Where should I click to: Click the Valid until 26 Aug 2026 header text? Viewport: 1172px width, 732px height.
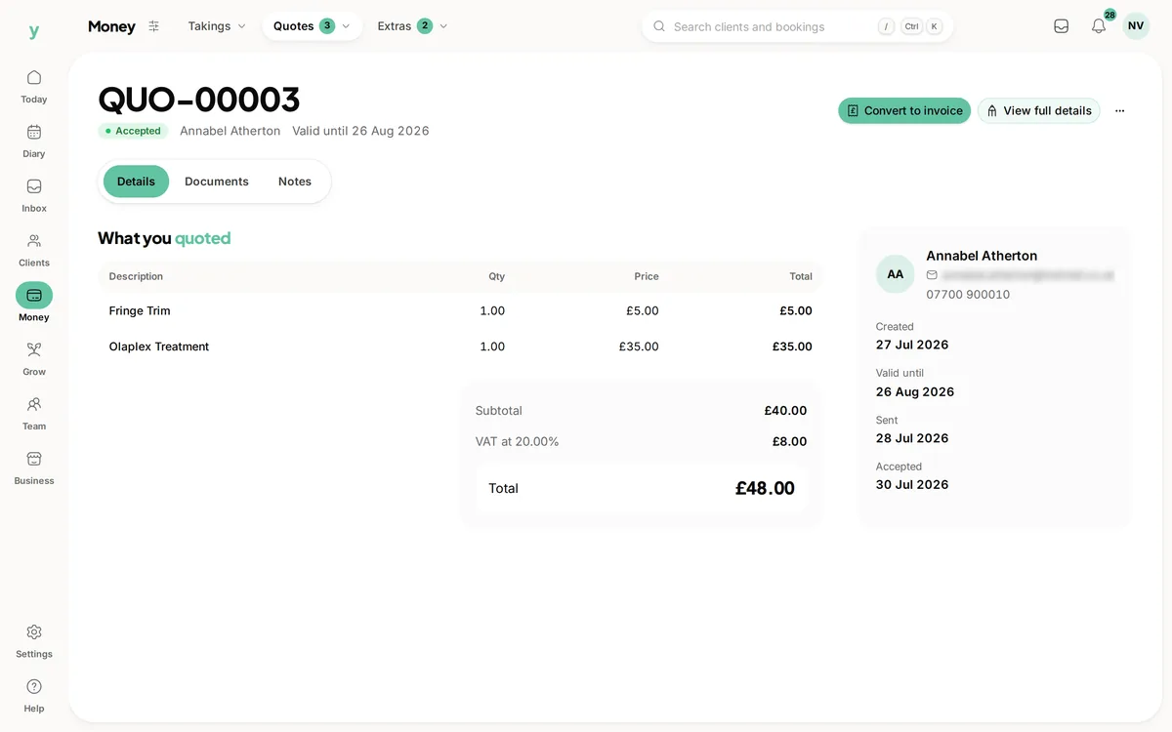(x=360, y=131)
